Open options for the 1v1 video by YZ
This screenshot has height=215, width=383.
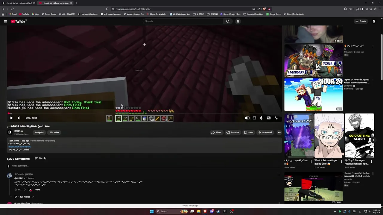tap(373, 46)
